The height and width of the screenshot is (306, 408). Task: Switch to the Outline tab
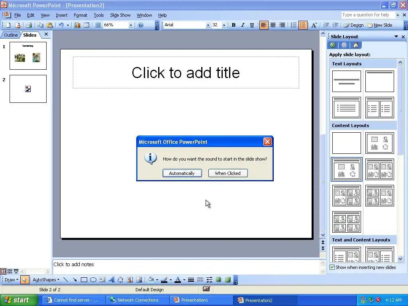[11, 35]
